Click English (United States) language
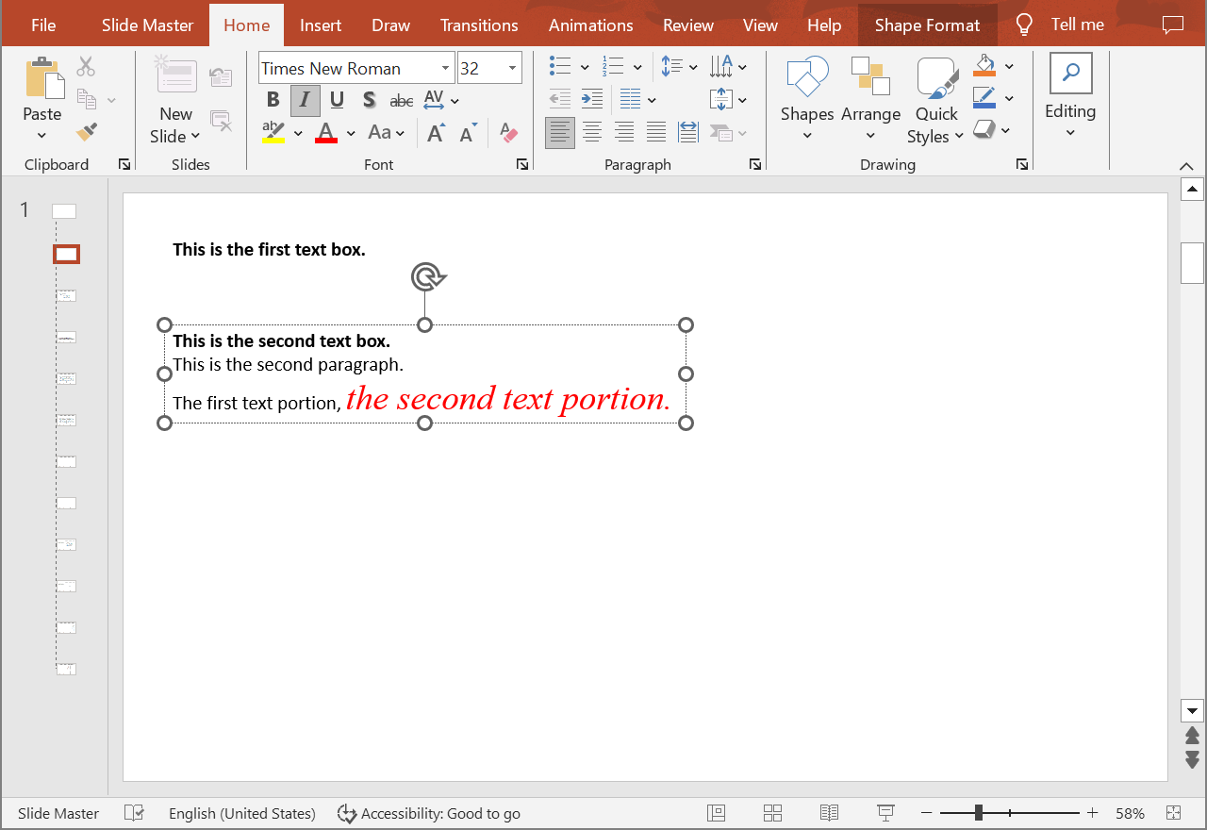Screen dimensions: 1207x830 (x=242, y=813)
